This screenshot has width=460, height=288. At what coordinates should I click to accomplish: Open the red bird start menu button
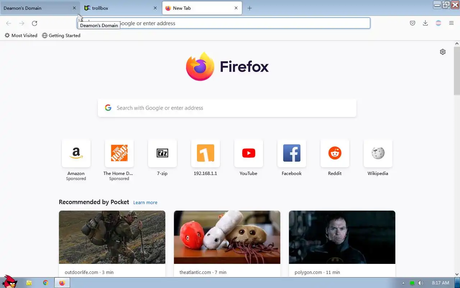pos(10,282)
